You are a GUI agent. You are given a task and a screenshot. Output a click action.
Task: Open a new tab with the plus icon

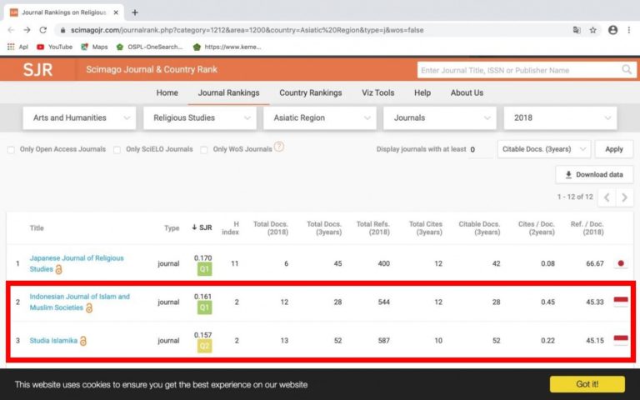click(135, 12)
